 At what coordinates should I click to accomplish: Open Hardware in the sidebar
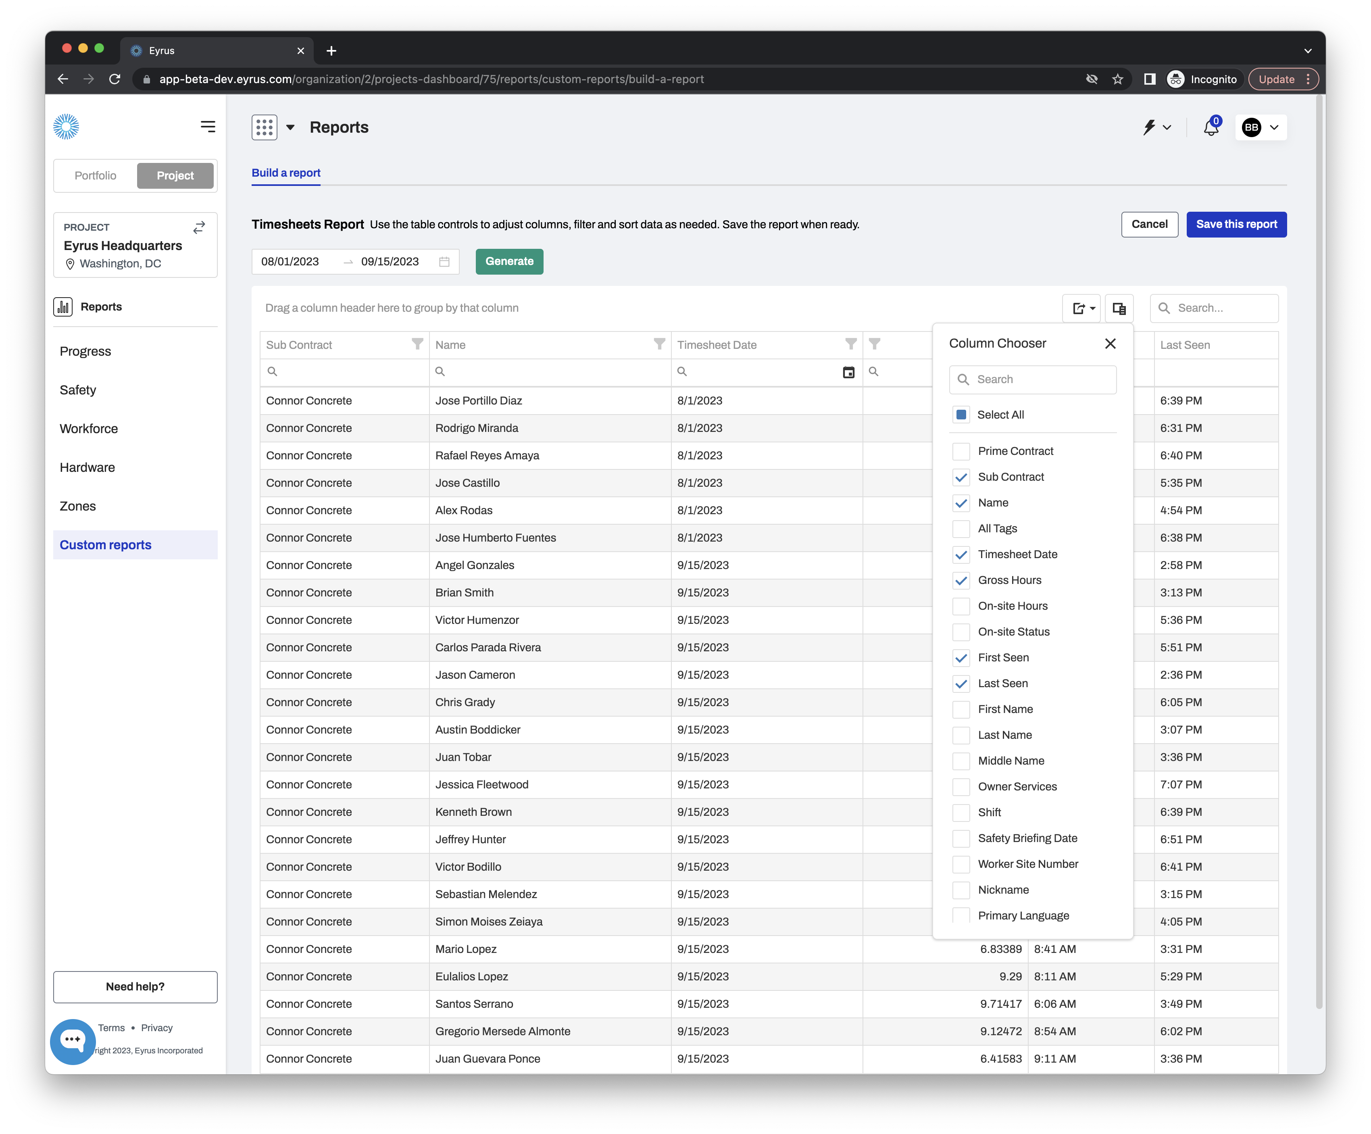point(88,467)
